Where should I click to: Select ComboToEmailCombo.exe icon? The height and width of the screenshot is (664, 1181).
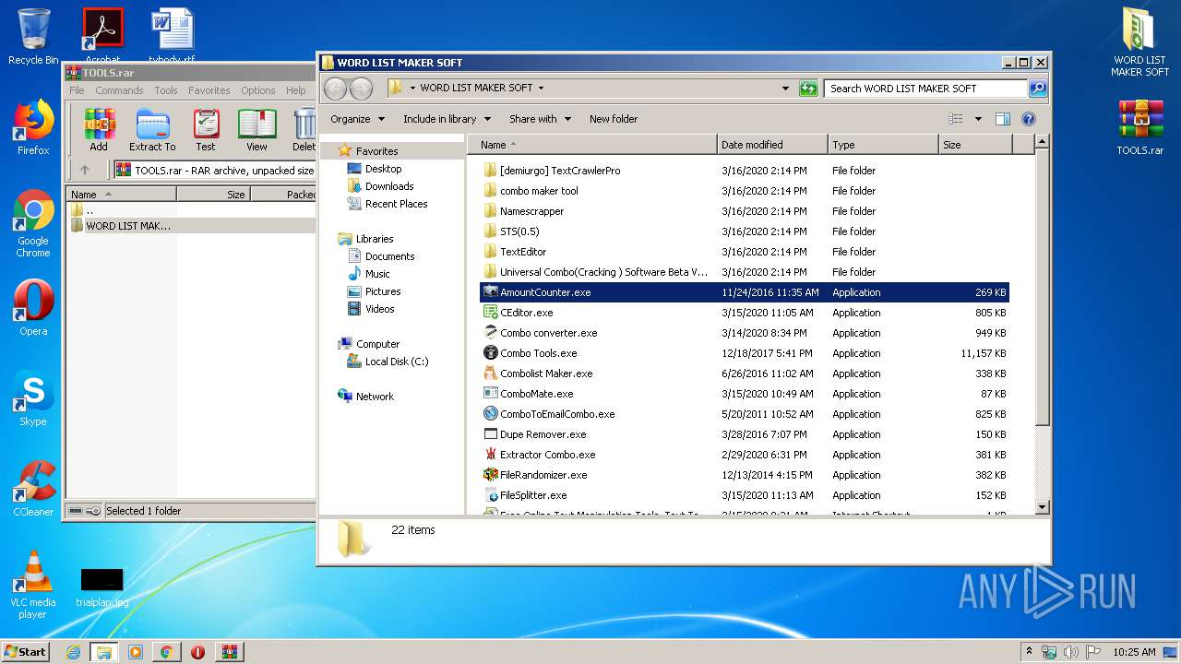click(x=491, y=414)
